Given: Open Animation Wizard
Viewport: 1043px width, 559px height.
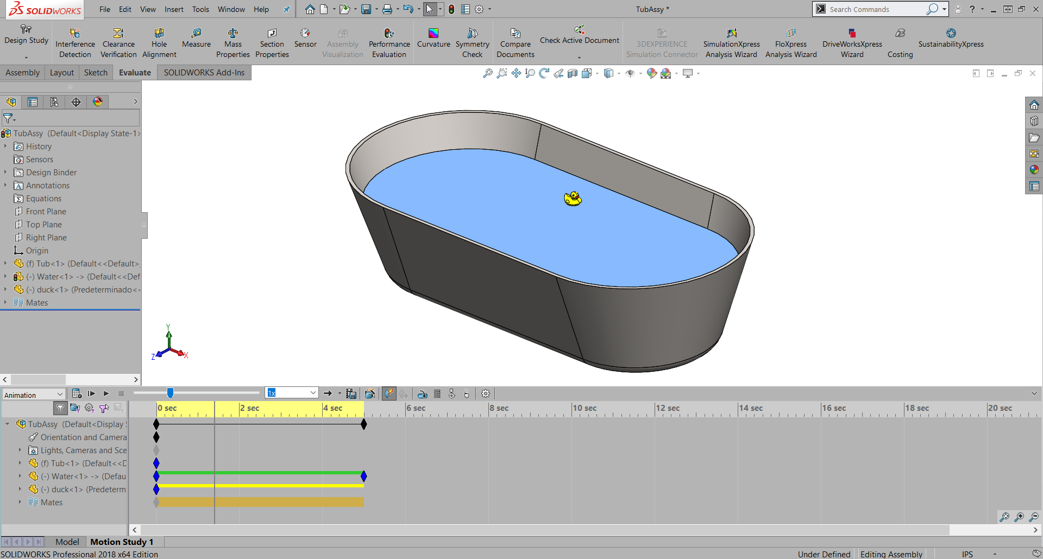Looking at the screenshot, I should point(369,393).
